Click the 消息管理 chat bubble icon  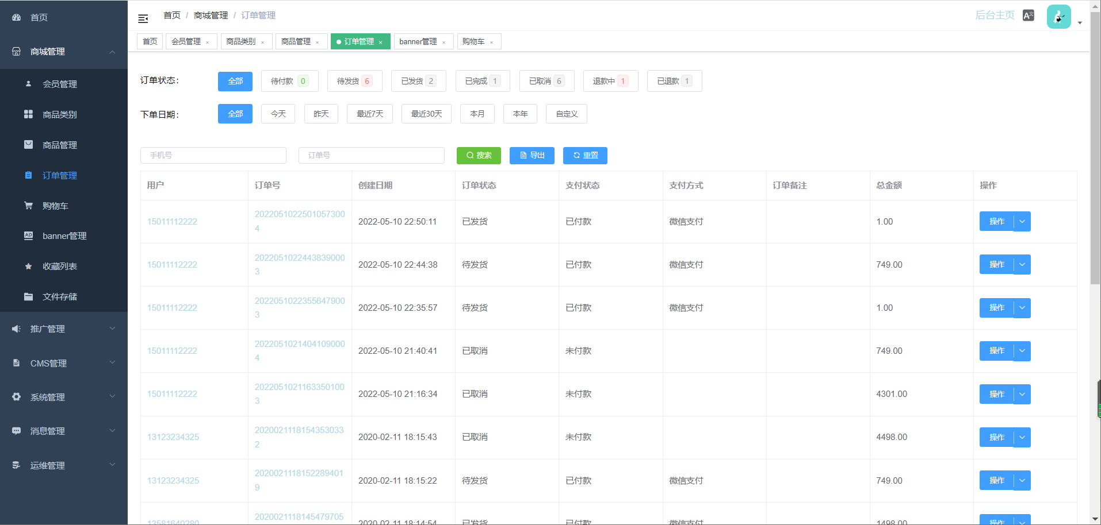point(16,430)
